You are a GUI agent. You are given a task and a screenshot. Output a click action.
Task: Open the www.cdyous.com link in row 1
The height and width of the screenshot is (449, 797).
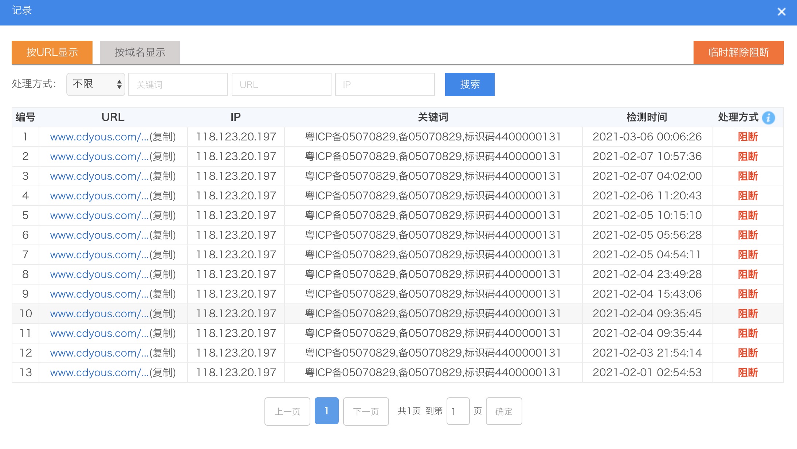[x=99, y=137]
